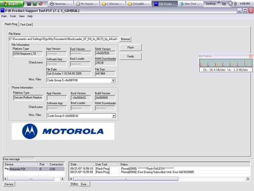
Task: Click the file Platform Type GSM Neptune LTE field
Action: coord(28,54)
